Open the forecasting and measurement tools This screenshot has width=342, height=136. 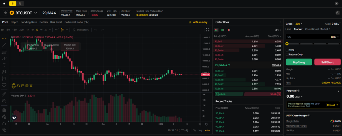click(4, 79)
